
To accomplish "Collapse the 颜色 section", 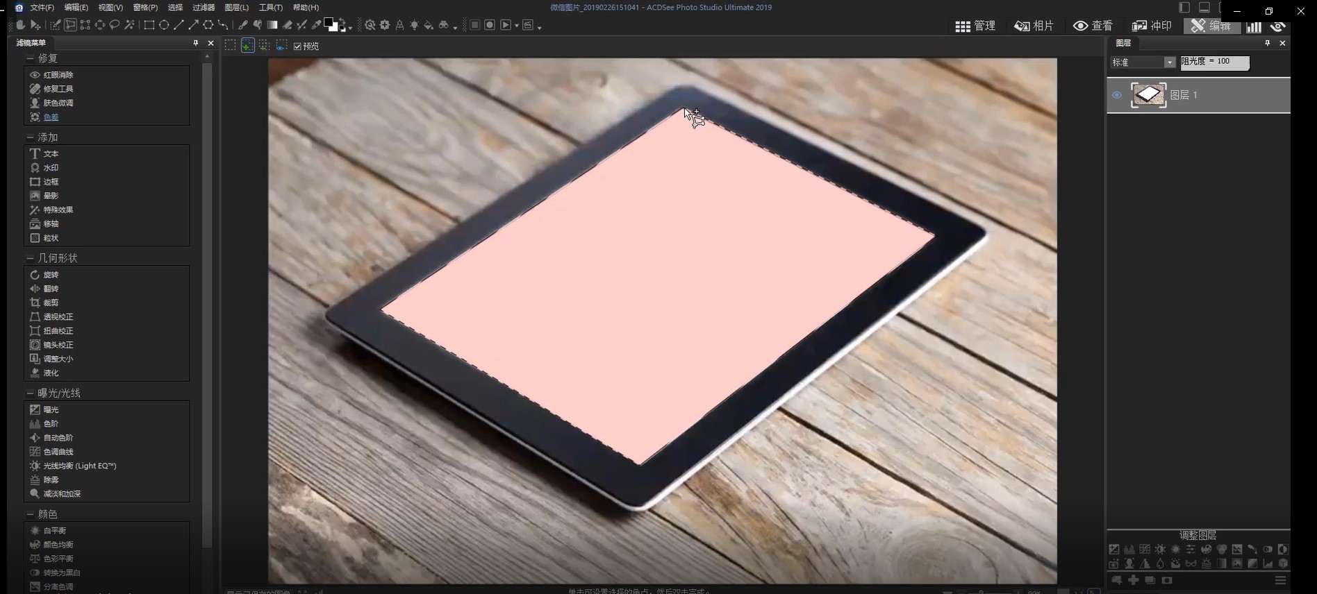I will click(x=30, y=514).
